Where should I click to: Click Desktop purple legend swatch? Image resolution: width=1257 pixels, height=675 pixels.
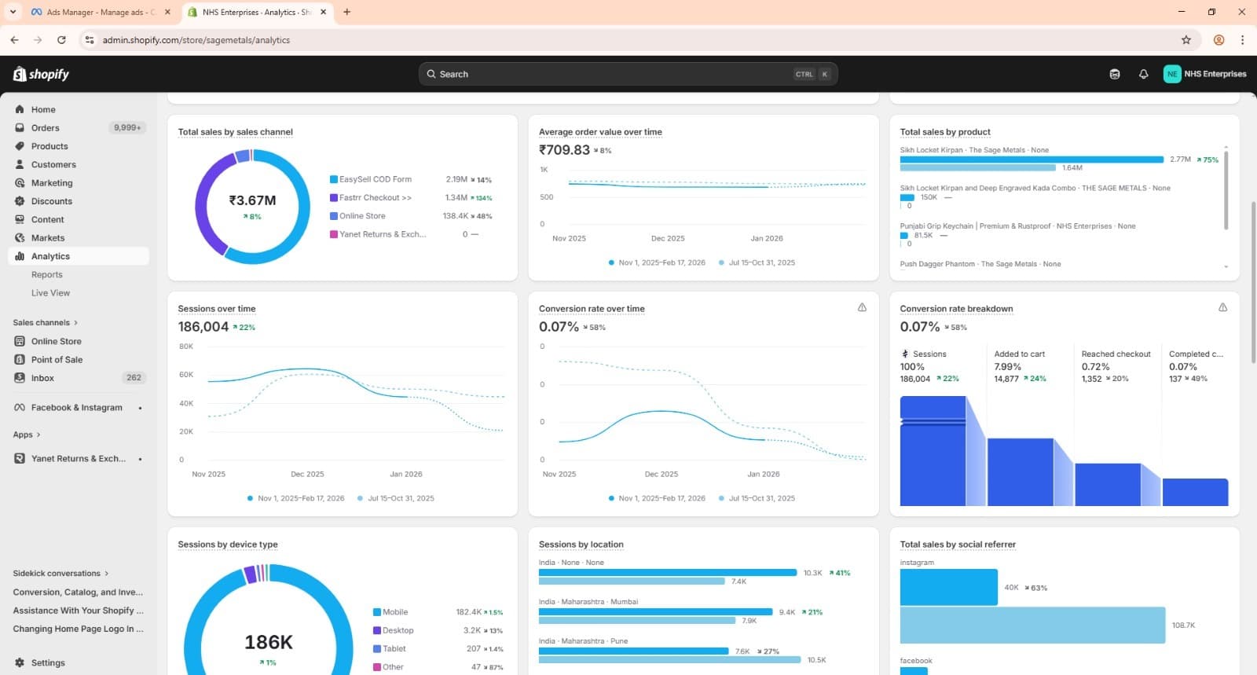(x=377, y=630)
